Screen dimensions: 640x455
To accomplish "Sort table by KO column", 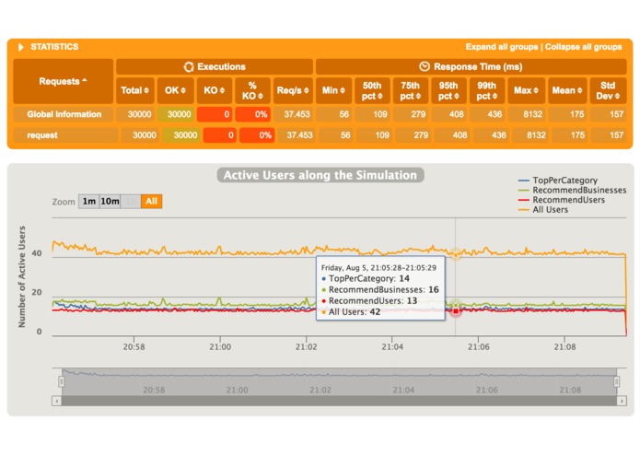I will [x=215, y=90].
